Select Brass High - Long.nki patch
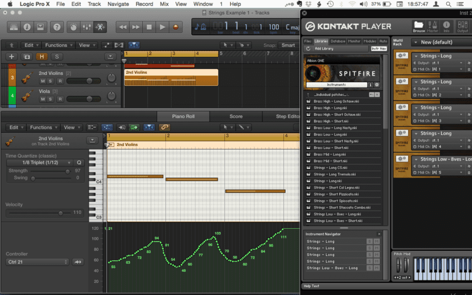Screen dimensions: 472x295 [330, 108]
